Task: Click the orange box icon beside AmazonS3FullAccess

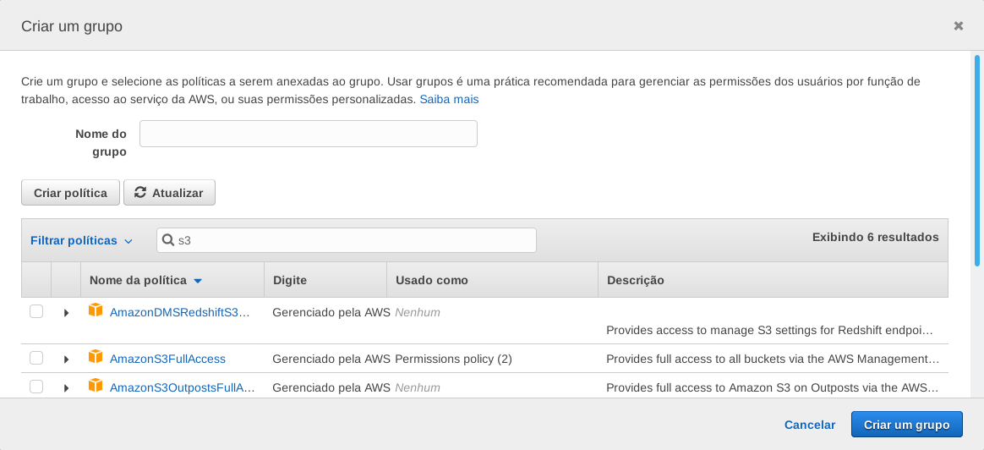Action: (x=96, y=357)
